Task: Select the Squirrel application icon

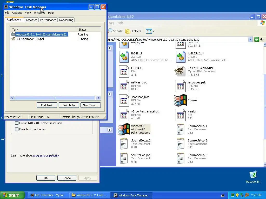Action: (x=181, y=101)
